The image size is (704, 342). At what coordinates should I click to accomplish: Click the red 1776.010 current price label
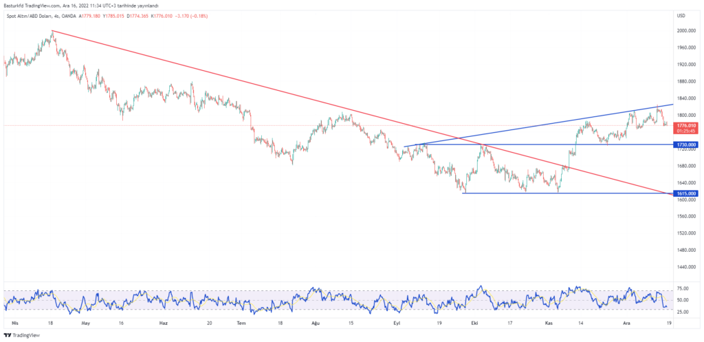click(686, 125)
